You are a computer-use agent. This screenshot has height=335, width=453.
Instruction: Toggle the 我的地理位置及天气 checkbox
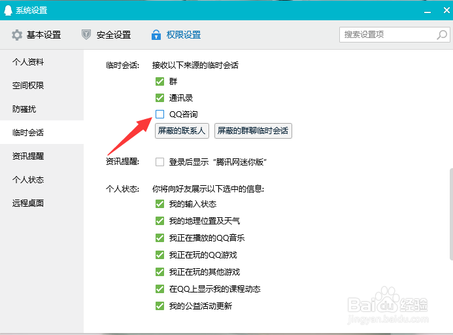click(x=159, y=221)
